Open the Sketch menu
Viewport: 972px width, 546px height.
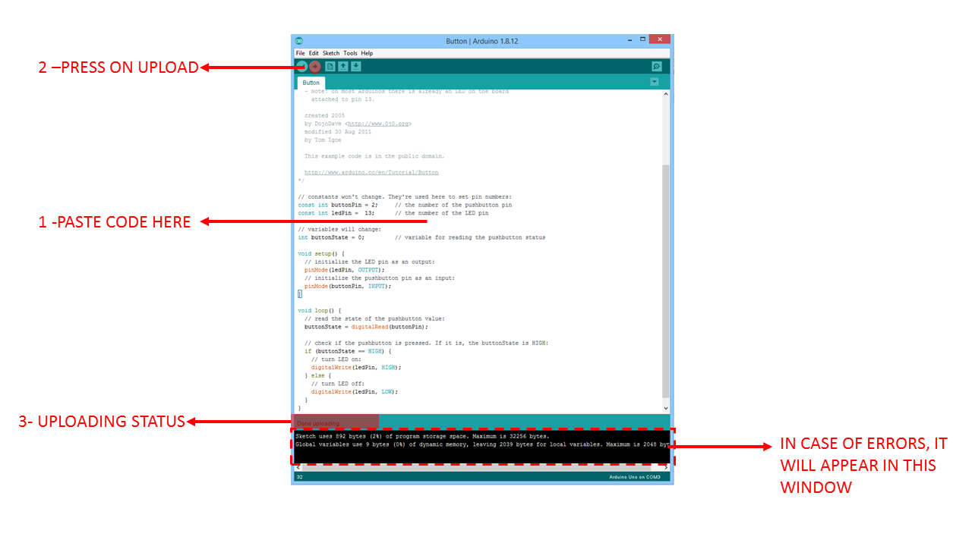pos(331,54)
